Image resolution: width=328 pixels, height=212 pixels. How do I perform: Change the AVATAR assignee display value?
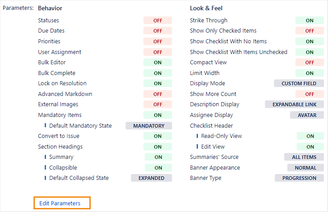(307, 115)
